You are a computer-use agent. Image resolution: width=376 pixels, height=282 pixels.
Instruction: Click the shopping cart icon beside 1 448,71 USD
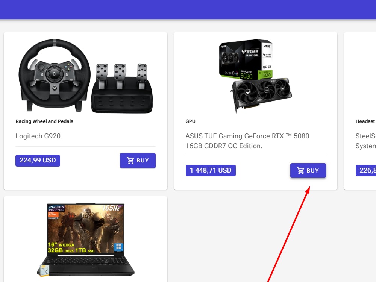[300, 170]
